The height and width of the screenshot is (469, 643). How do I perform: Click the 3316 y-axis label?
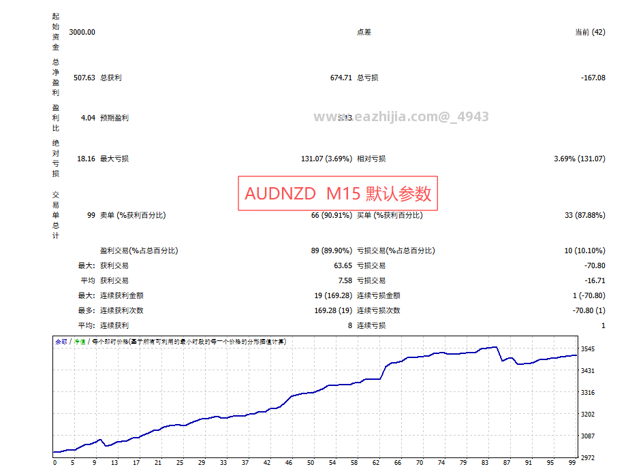tap(588, 392)
